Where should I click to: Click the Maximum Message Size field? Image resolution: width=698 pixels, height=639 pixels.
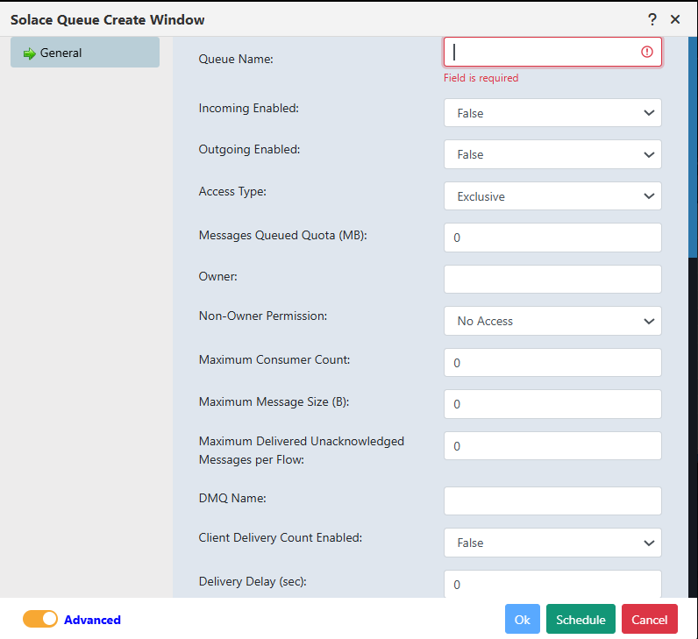[x=552, y=404]
